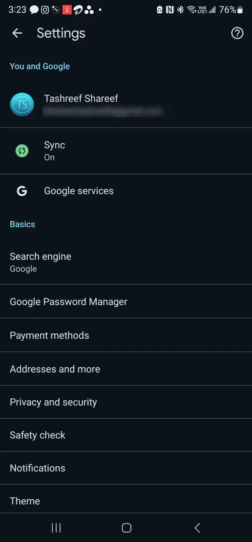Tap the TS profile avatar

click(22, 104)
